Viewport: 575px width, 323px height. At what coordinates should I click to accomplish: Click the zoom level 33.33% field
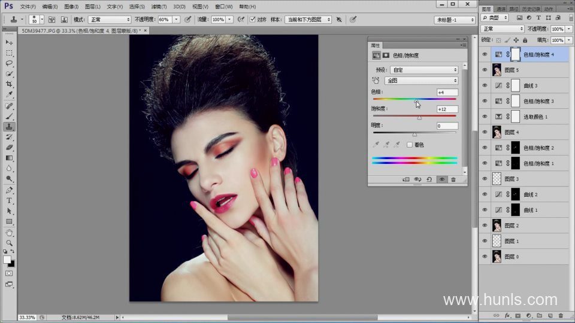point(27,318)
